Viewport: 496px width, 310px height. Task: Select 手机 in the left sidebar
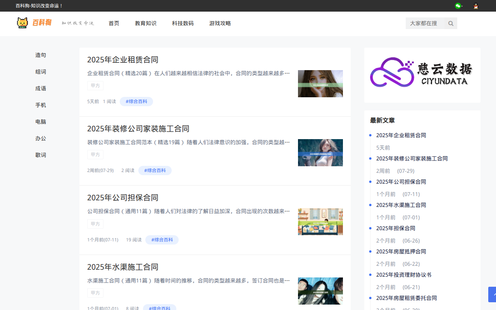coord(41,105)
